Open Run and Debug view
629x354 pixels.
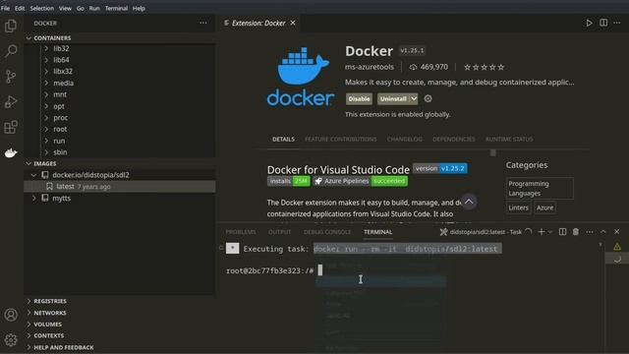click(11, 101)
